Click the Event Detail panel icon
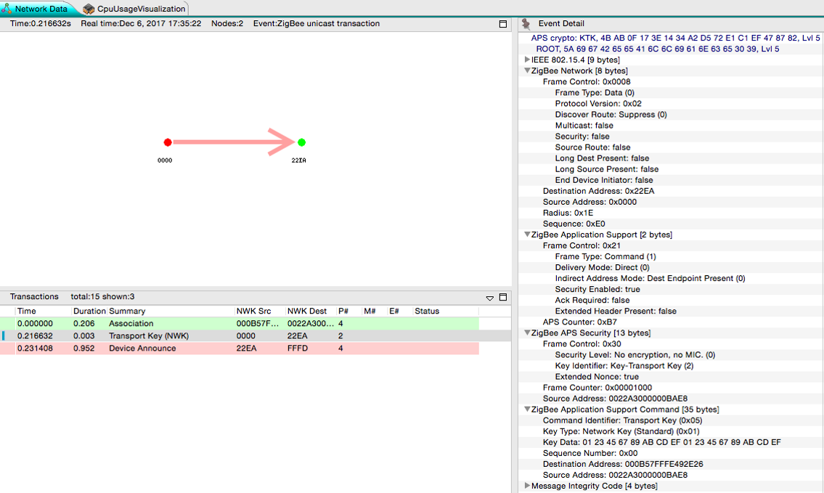Viewport: 824px width, 493px height. click(x=526, y=23)
